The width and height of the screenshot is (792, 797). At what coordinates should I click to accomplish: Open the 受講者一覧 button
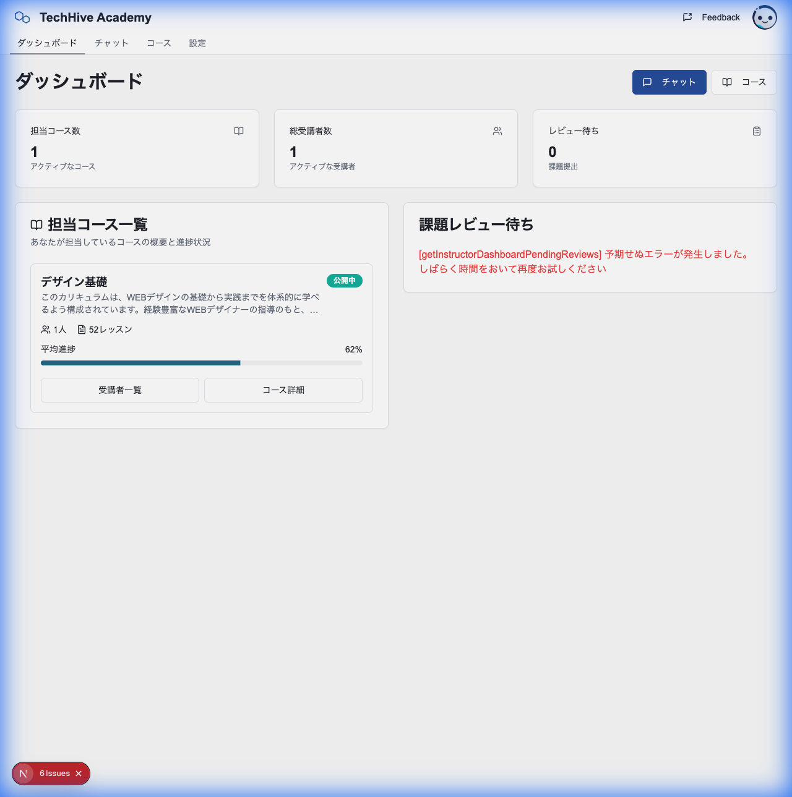[120, 390]
